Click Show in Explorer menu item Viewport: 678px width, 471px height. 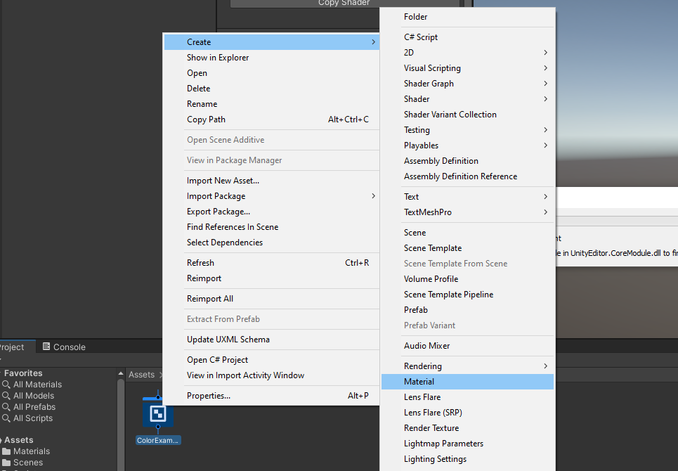(218, 58)
